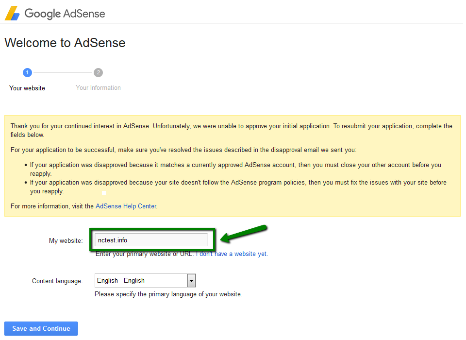This screenshot has height=340, width=466.
Task: Click the Save and Continue button
Action: point(41,328)
